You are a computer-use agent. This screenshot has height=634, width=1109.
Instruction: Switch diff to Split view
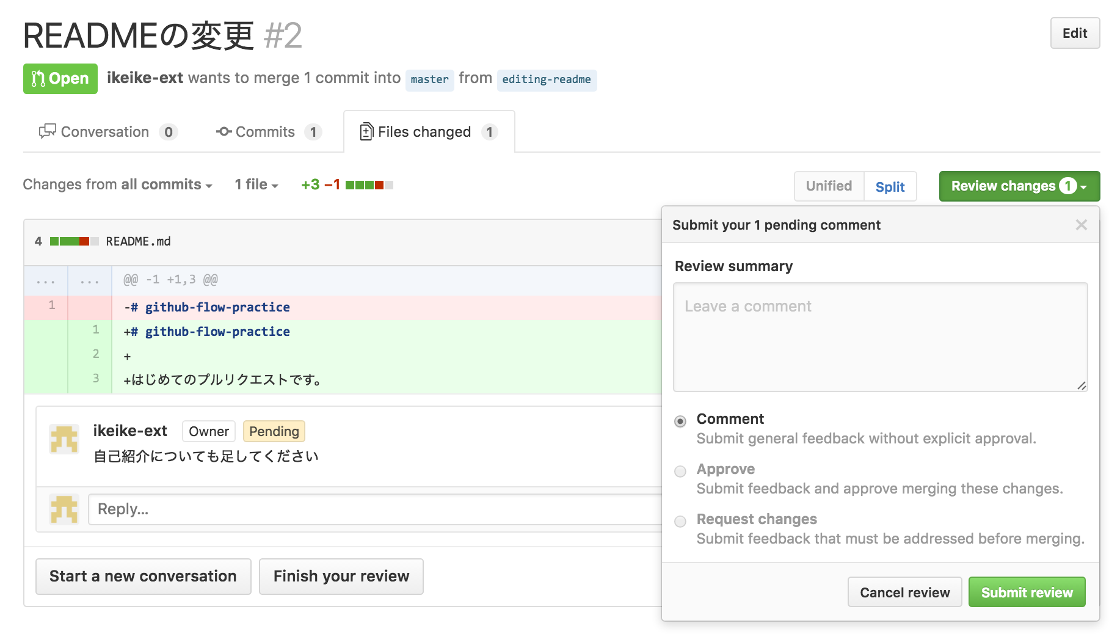click(x=890, y=186)
